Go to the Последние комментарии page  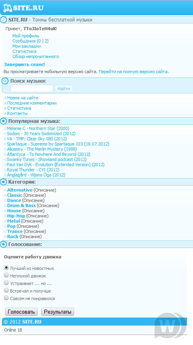tap(32, 103)
